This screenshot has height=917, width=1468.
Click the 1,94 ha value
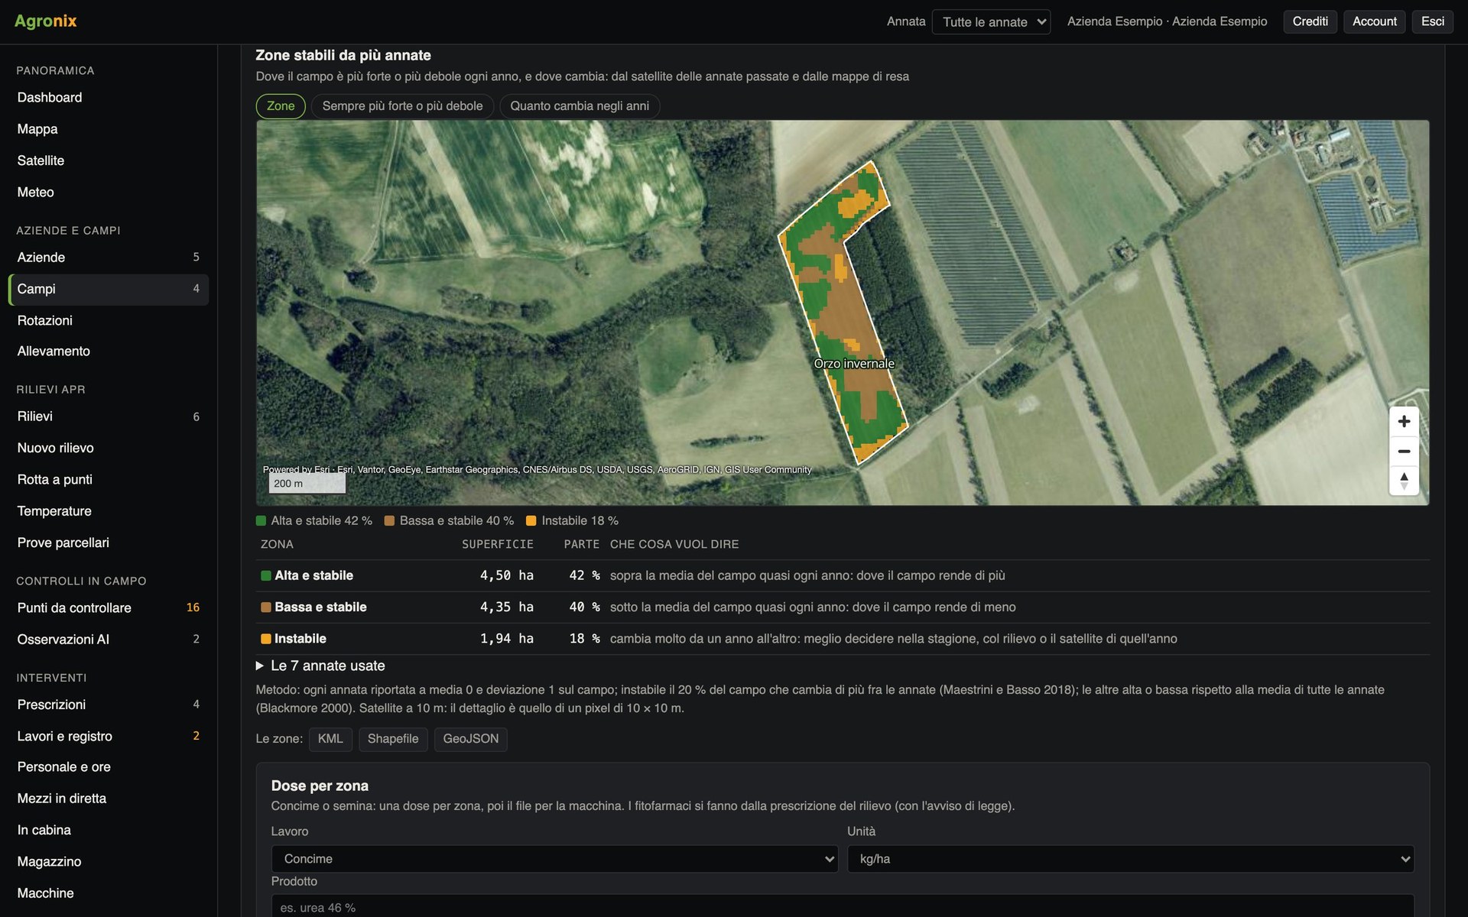pos(506,639)
